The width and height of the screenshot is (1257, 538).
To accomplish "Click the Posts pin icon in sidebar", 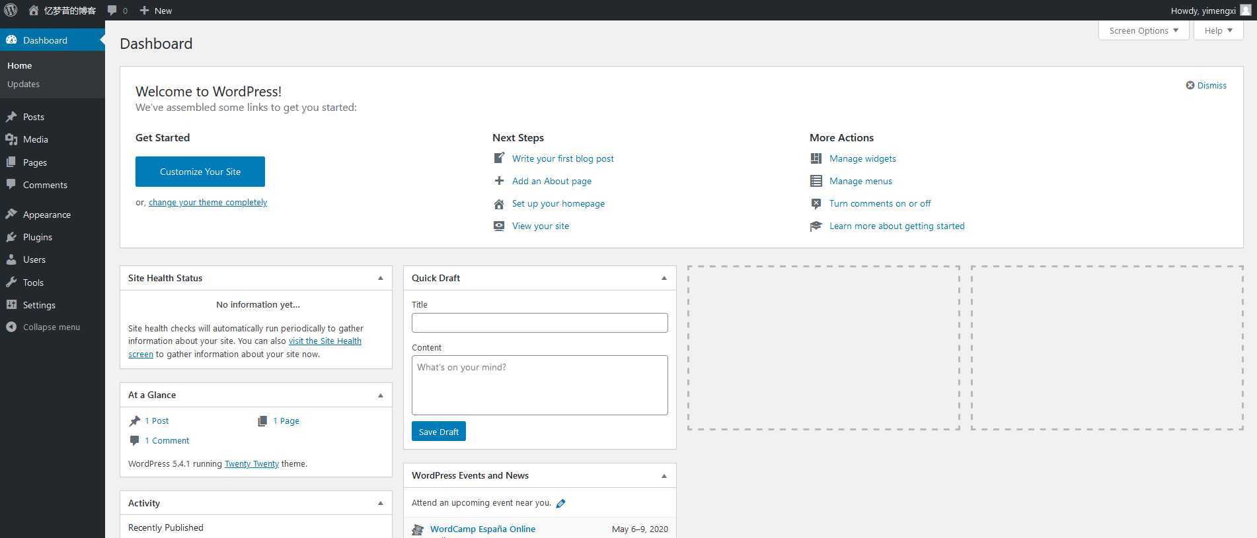I will tap(11, 117).
